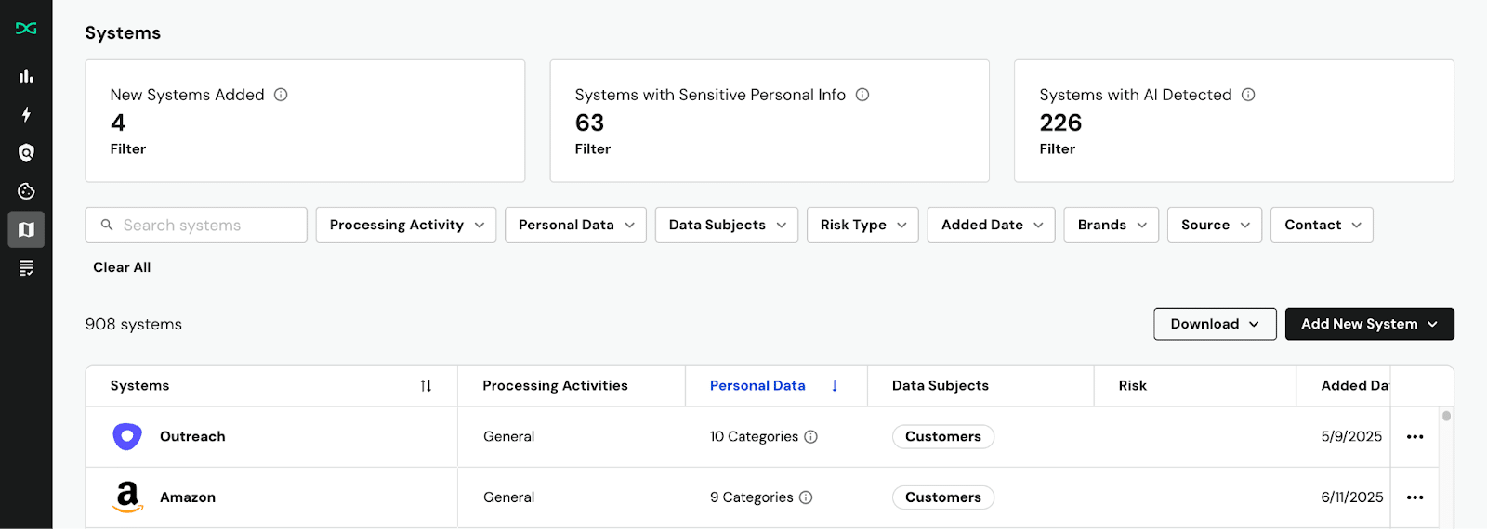This screenshot has width=1487, height=529.
Task: Click the table's vertical scrollbar
Action: tap(1446, 417)
